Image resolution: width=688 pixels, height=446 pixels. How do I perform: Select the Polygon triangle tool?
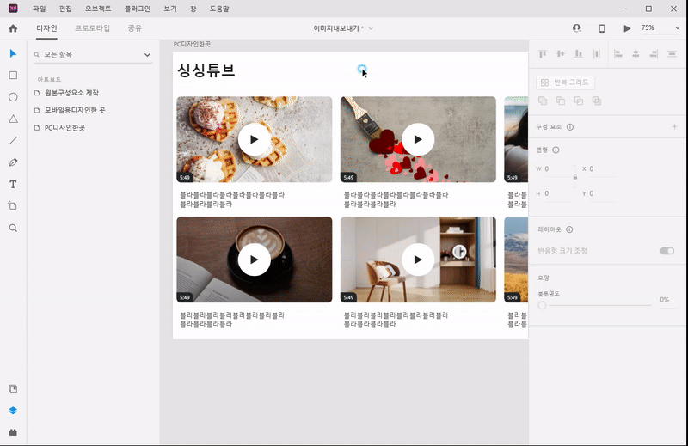click(13, 119)
